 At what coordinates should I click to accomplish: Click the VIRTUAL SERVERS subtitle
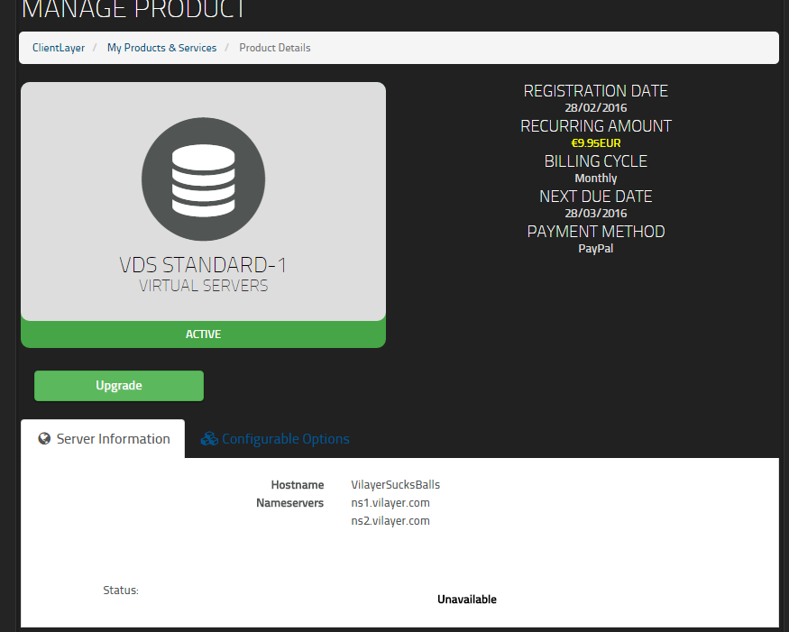(203, 286)
